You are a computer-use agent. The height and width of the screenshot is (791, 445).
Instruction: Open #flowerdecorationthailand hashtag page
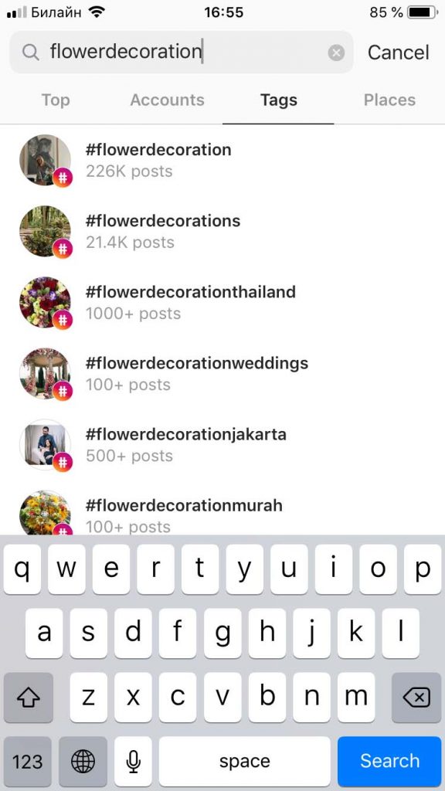tap(192, 292)
